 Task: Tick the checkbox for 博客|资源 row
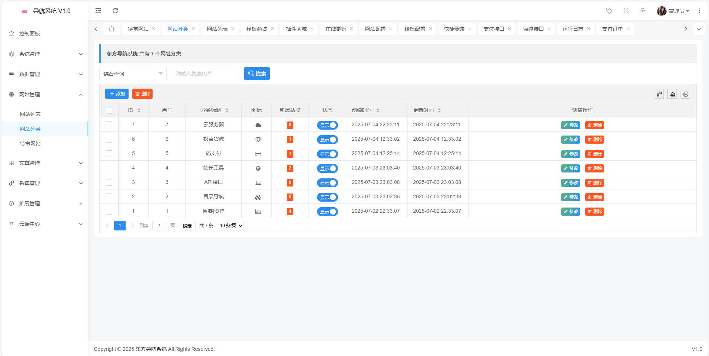tap(109, 211)
